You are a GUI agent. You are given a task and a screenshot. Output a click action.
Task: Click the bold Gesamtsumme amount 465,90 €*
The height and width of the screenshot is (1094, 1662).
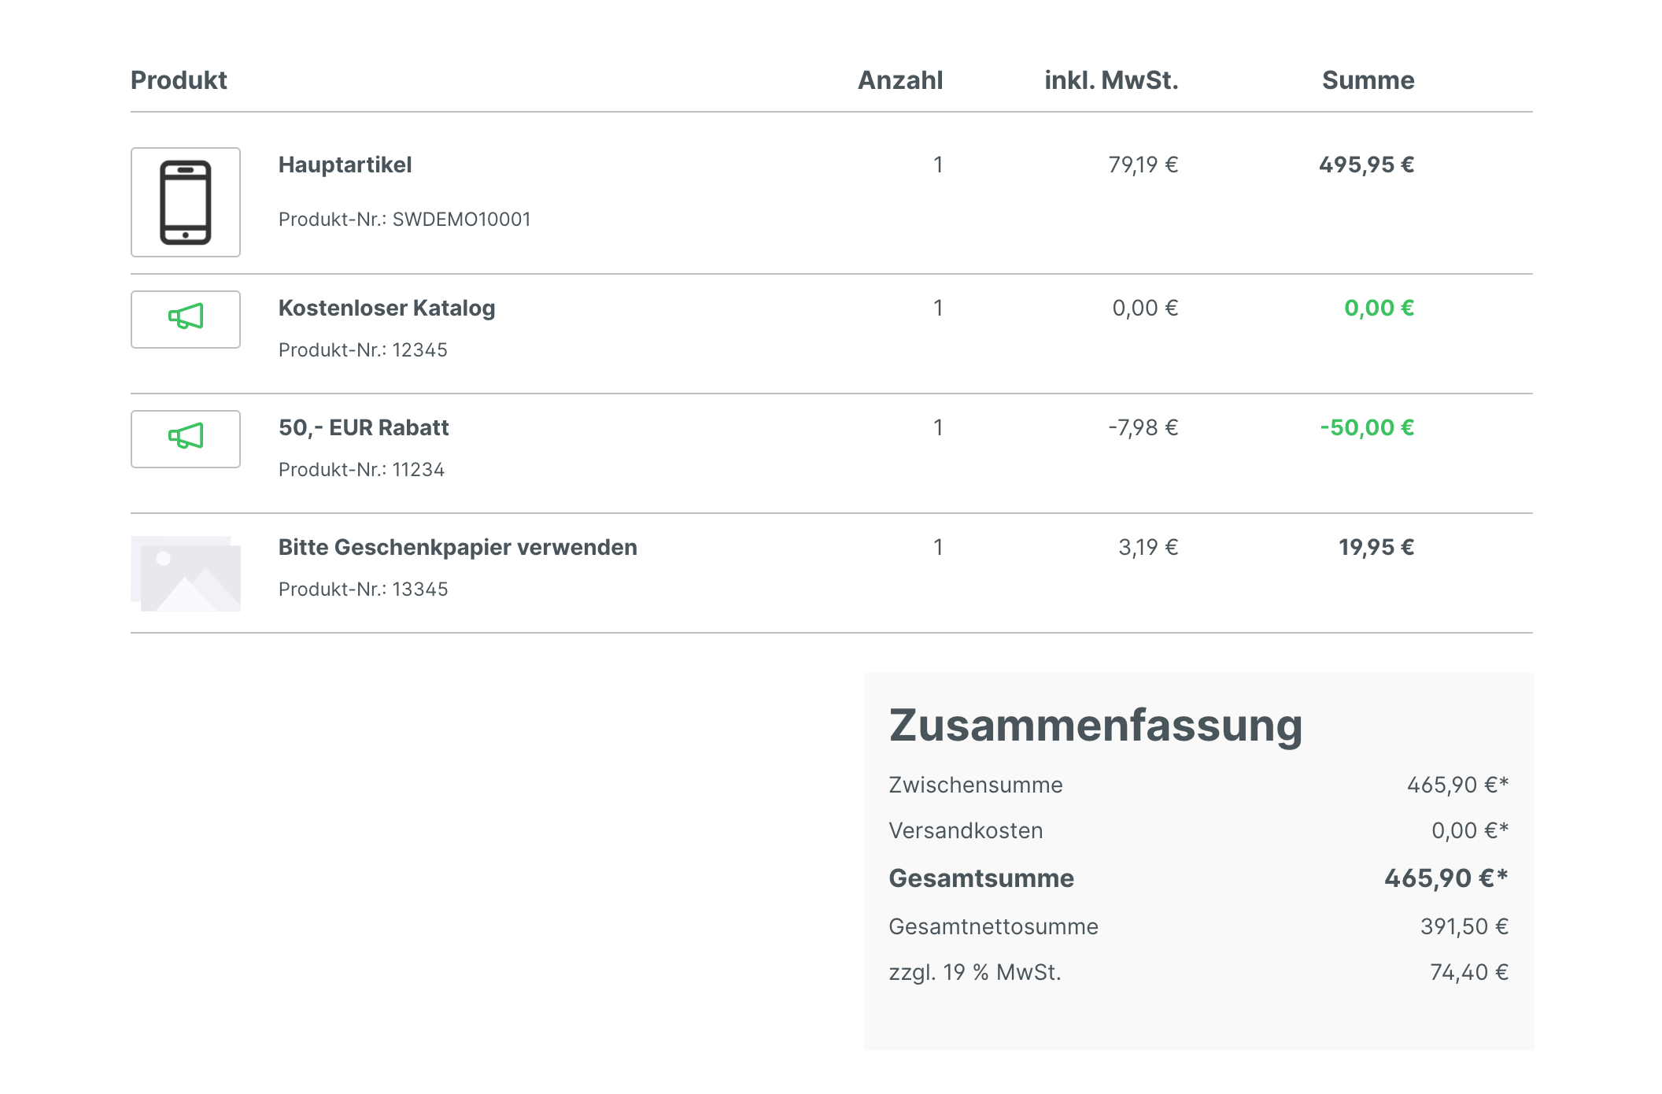click(1446, 878)
